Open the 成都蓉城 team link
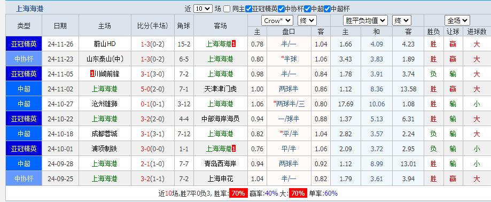This screenshot has width=491, height=202. coord(105,134)
